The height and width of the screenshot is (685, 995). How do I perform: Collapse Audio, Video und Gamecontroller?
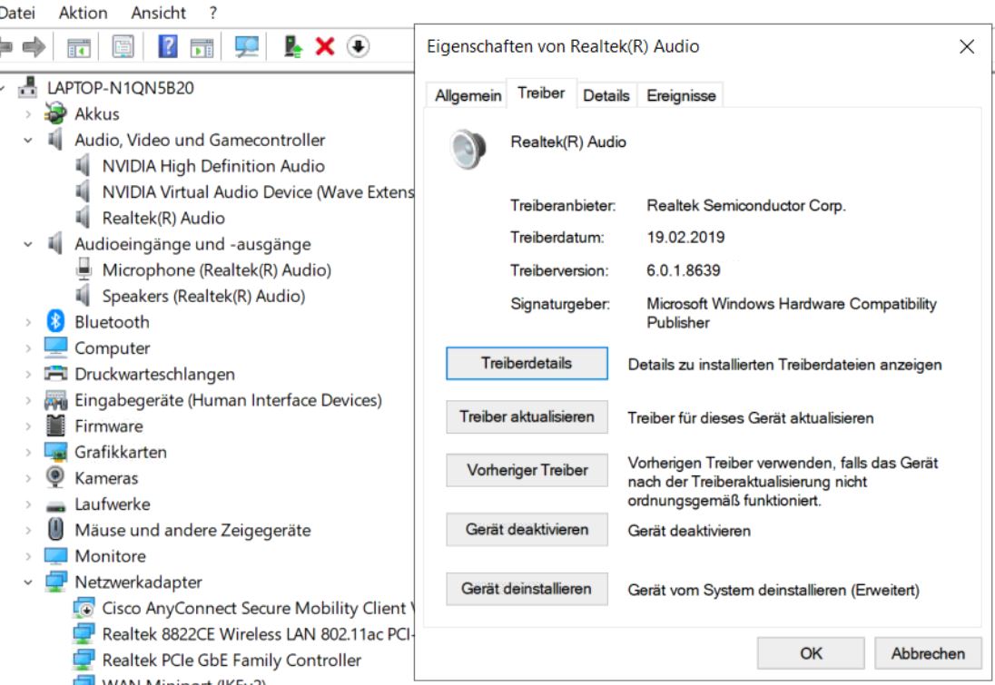28,140
